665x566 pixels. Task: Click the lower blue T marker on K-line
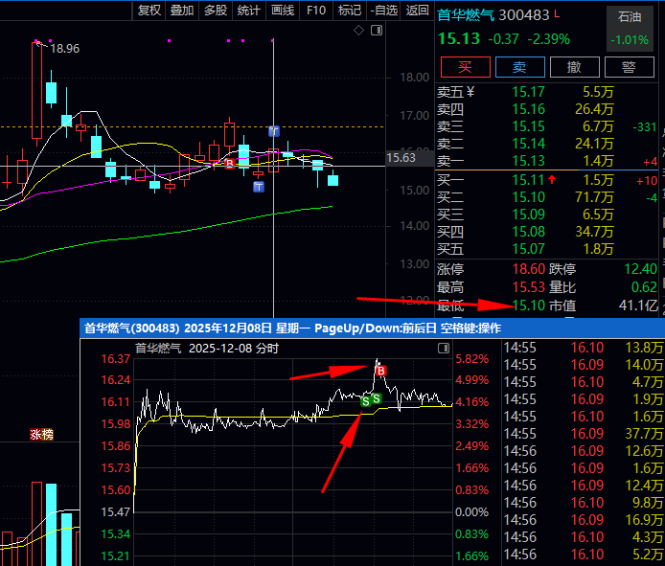click(x=259, y=187)
